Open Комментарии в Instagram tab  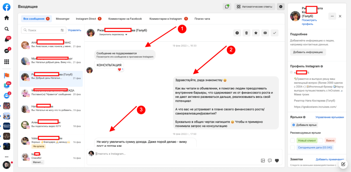169,19
